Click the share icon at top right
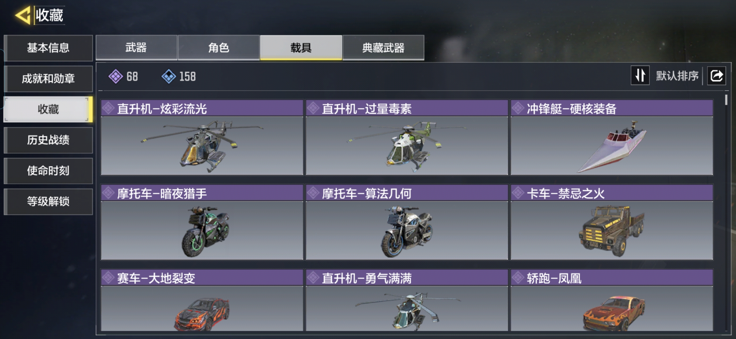The width and height of the screenshot is (736, 339). [716, 76]
